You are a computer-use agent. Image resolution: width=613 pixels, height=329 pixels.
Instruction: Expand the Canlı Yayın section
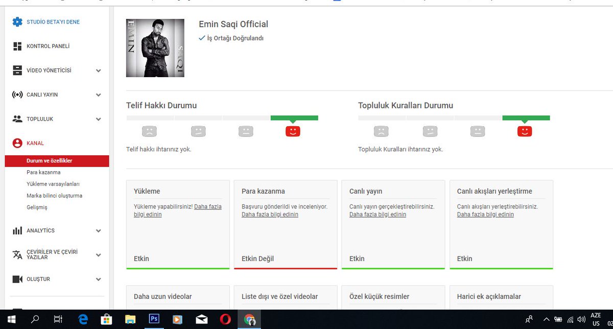99,95
